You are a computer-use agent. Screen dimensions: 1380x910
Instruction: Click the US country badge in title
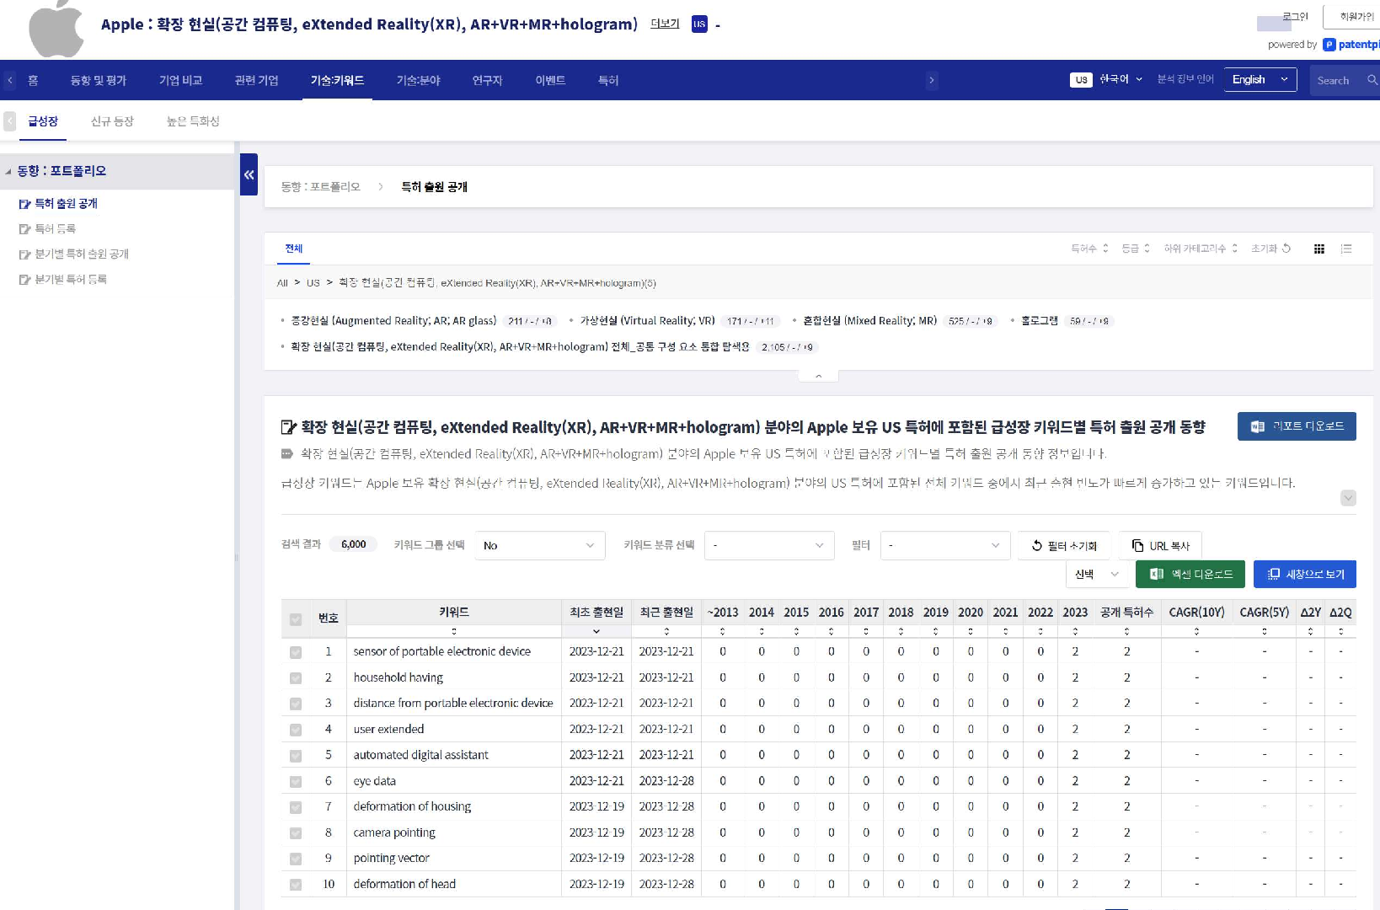[x=699, y=24]
